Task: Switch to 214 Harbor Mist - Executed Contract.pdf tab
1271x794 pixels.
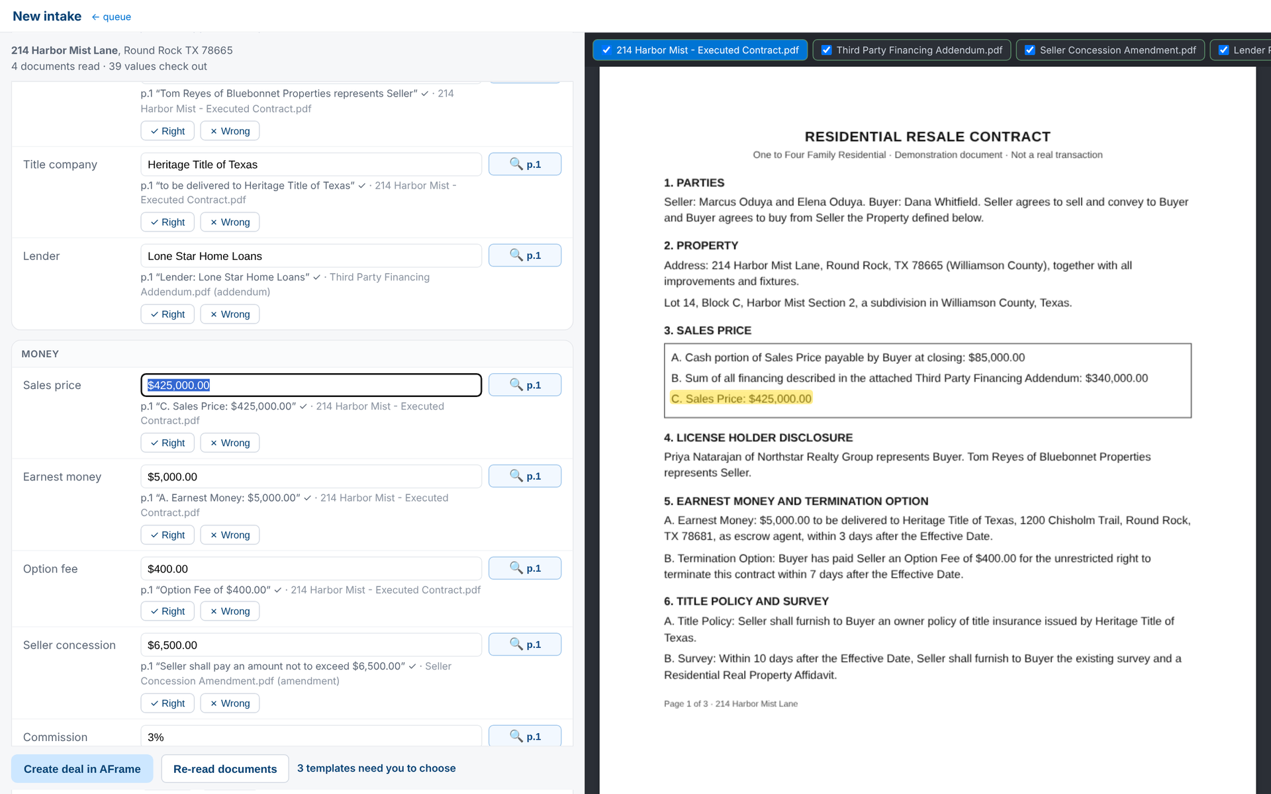Action: (x=700, y=50)
